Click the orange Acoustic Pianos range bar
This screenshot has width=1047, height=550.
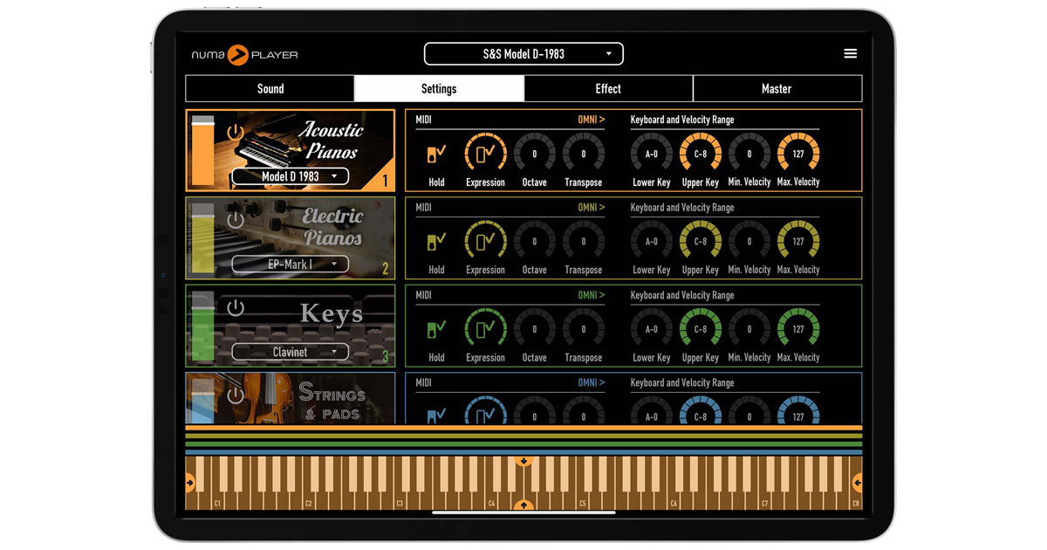(x=523, y=429)
